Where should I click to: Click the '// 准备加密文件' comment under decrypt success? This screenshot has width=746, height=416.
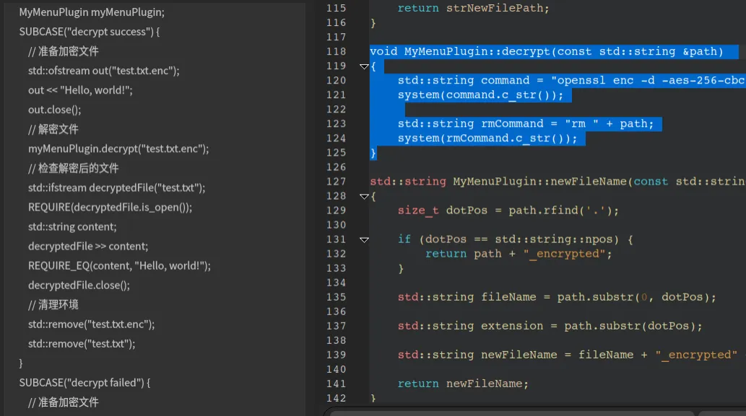pyautogui.click(x=64, y=51)
